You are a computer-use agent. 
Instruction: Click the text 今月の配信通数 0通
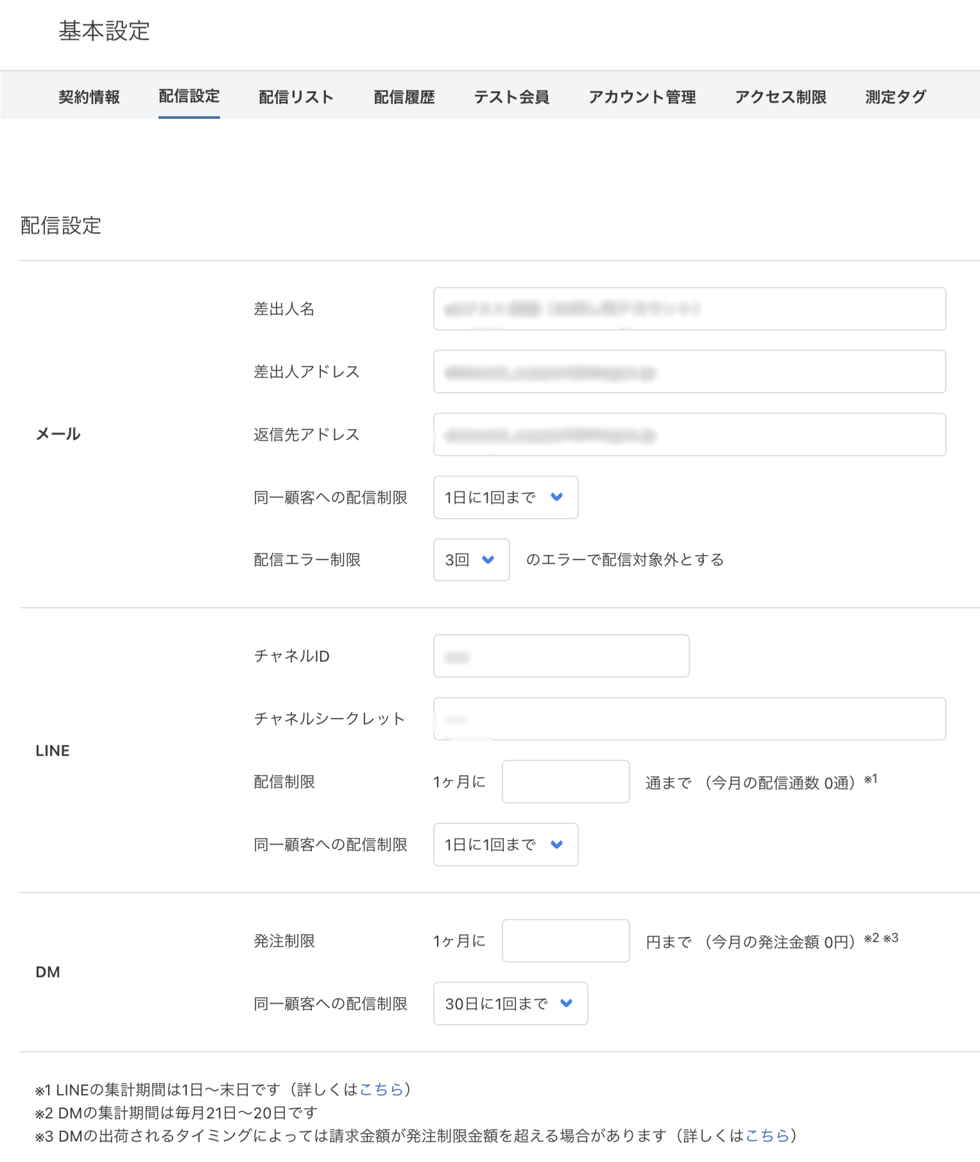pos(780,783)
